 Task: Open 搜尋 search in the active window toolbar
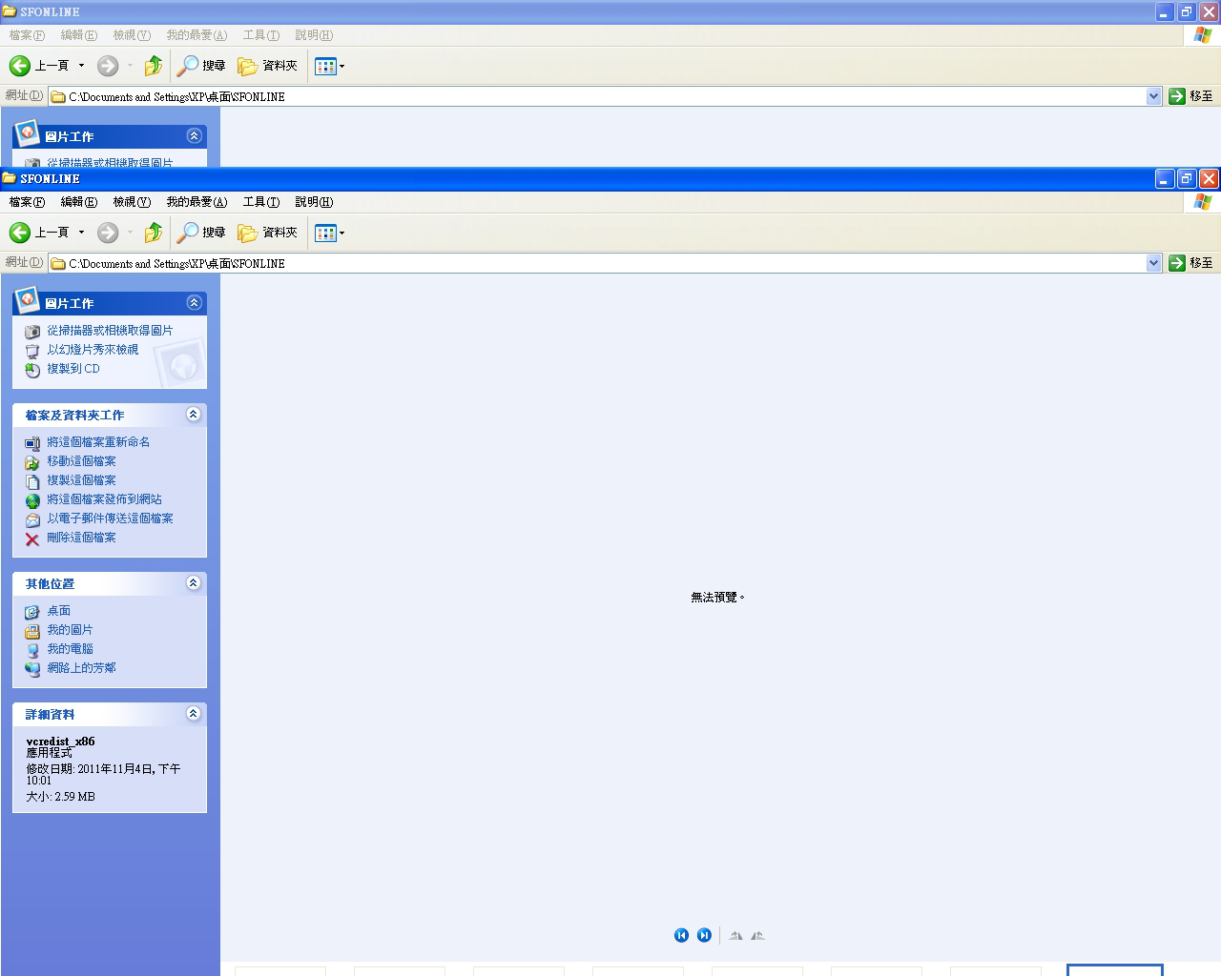pos(201,233)
